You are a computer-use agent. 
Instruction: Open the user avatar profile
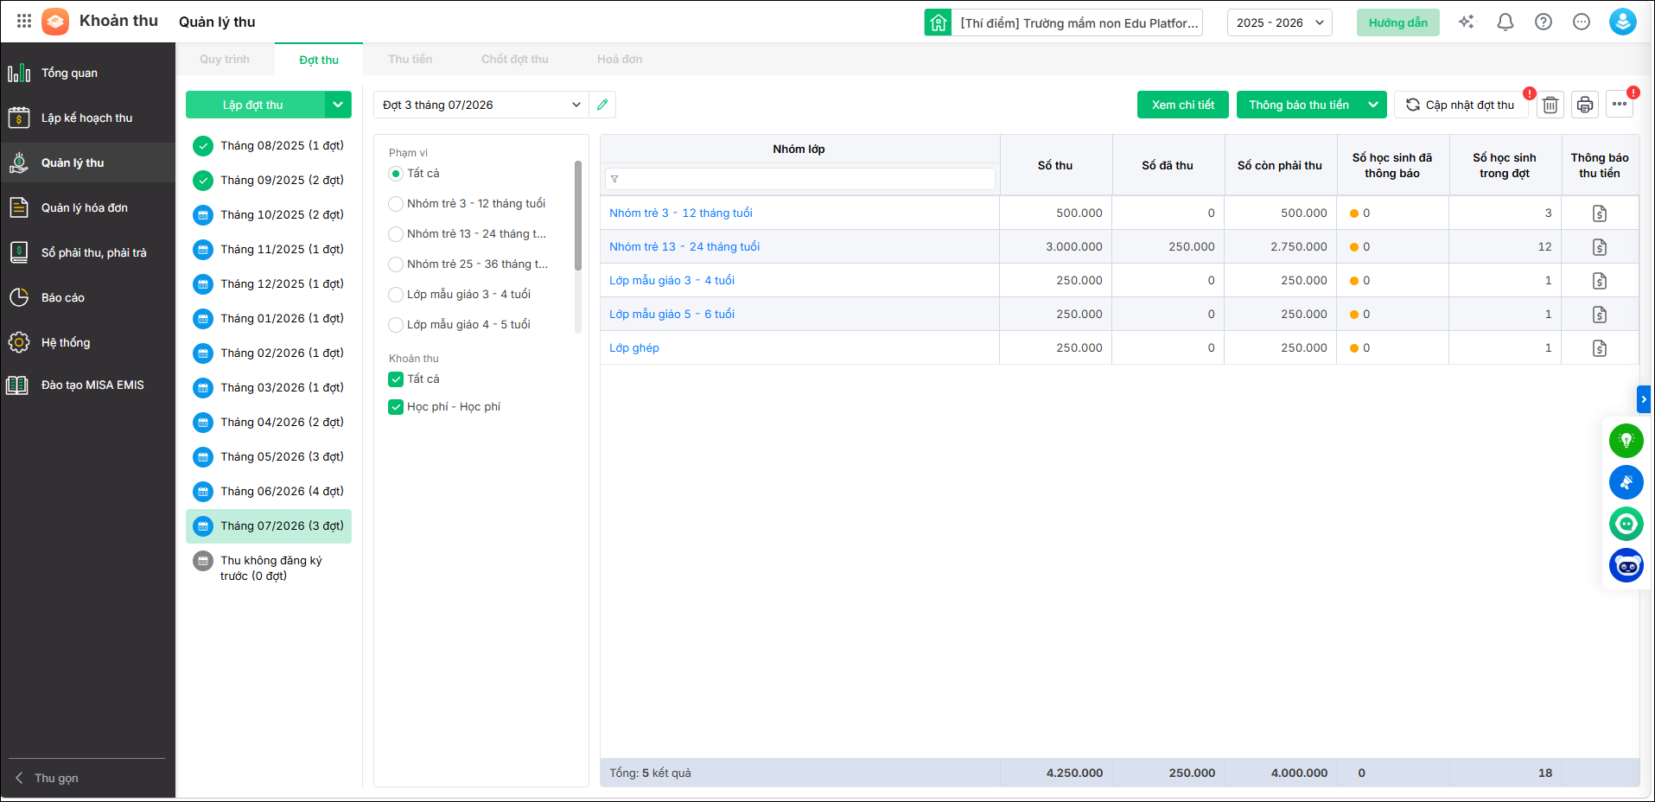1622,22
